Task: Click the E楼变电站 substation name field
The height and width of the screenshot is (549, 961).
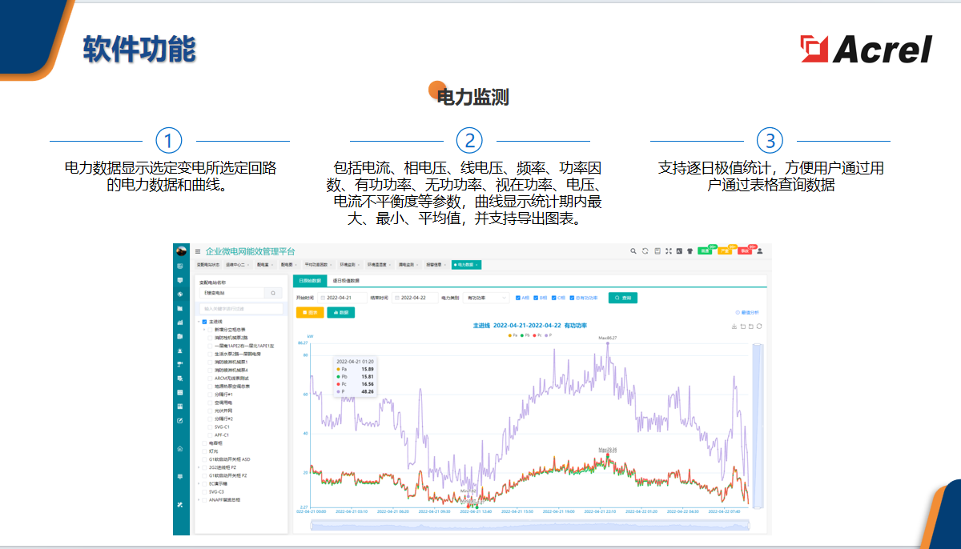Action: coord(231,293)
